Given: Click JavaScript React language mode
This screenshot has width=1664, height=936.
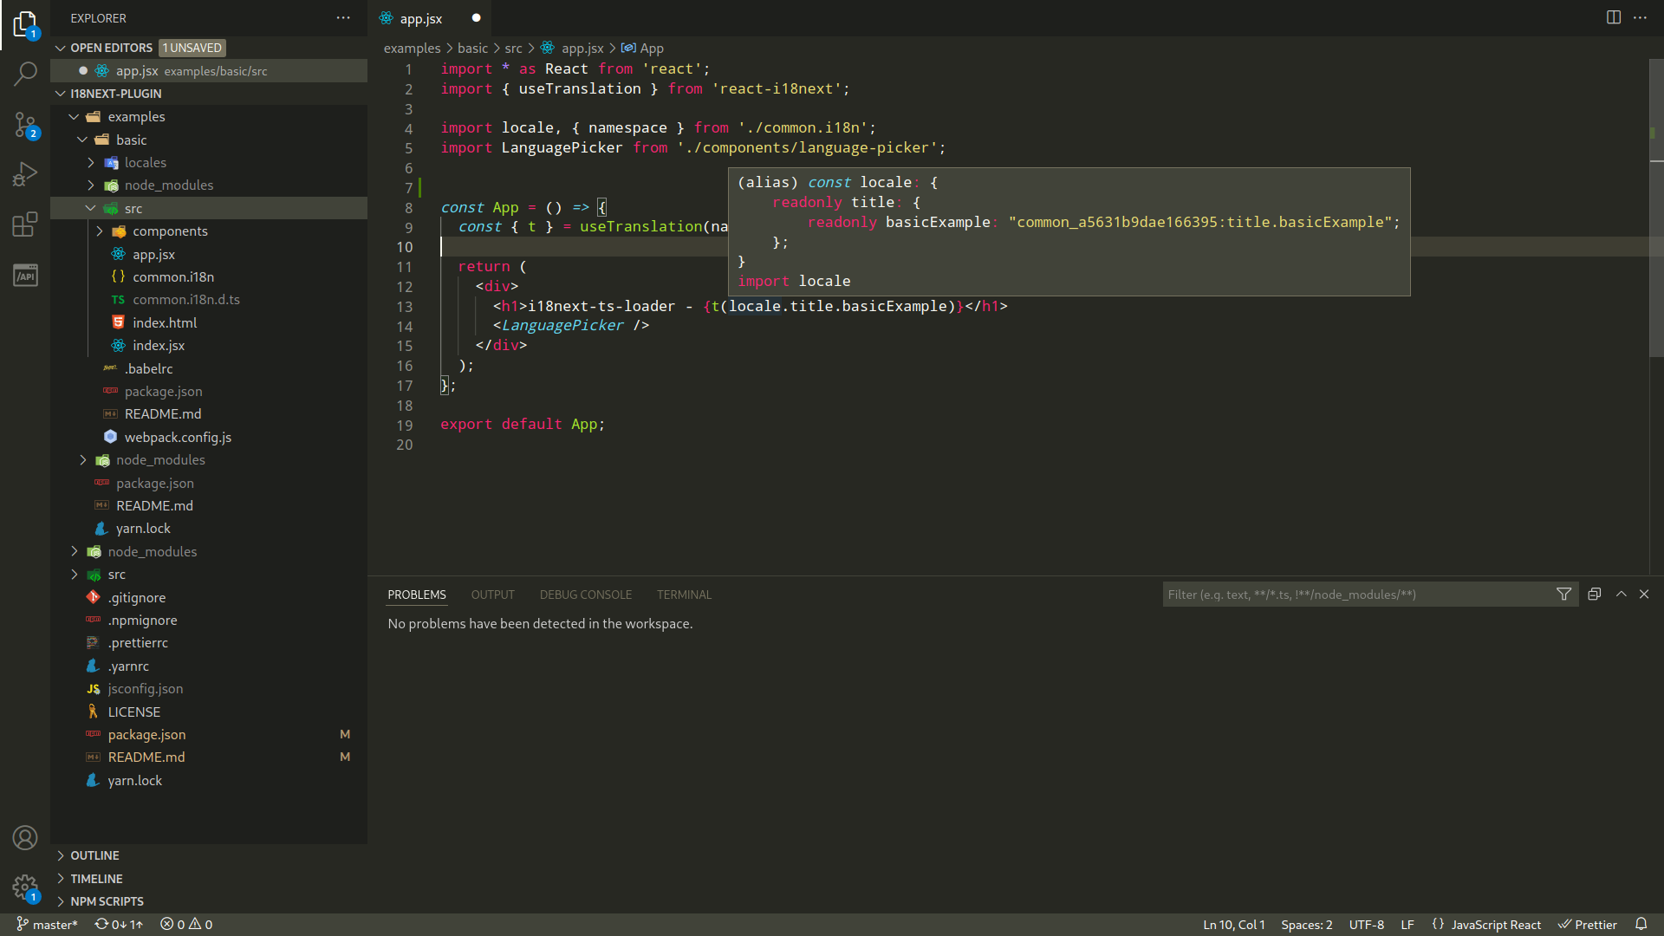Looking at the screenshot, I should tap(1495, 925).
